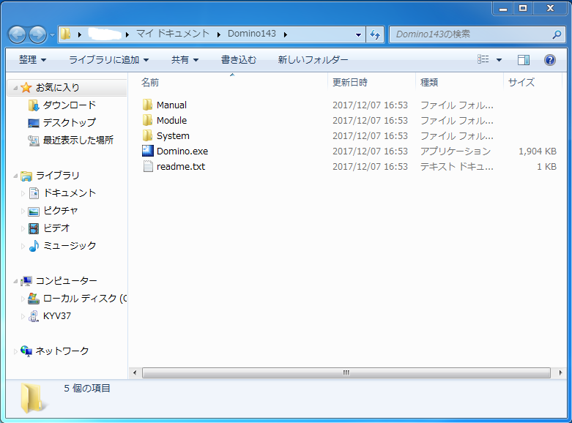Select the Manual folder icon
The height and width of the screenshot is (423, 572).
(x=148, y=105)
